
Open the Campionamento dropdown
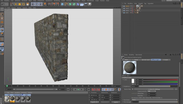(x=152, y=91)
